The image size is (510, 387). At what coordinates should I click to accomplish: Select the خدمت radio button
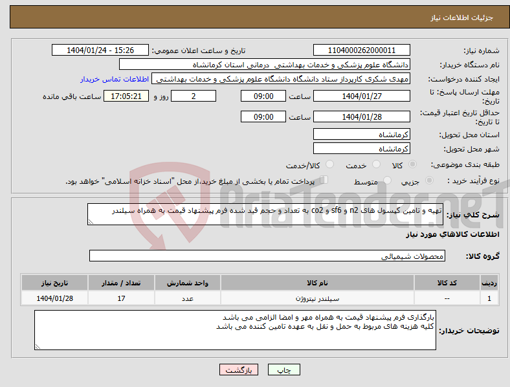tap(376, 164)
